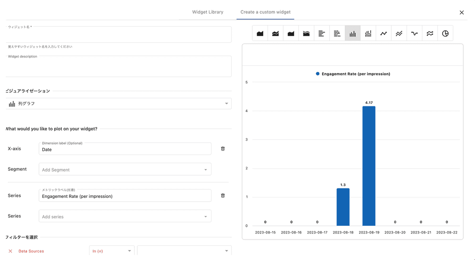Edit the Date dimension label field
The image size is (475, 260).
(125, 149)
